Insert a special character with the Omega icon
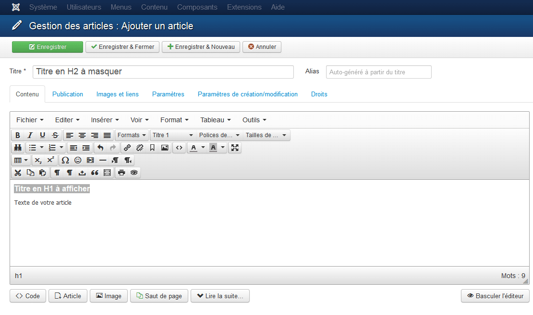The width and height of the screenshot is (533, 315). pos(65,160)
